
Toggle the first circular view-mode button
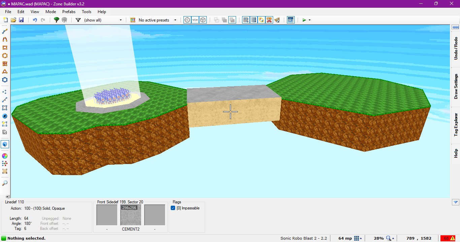tap(187, 20)
